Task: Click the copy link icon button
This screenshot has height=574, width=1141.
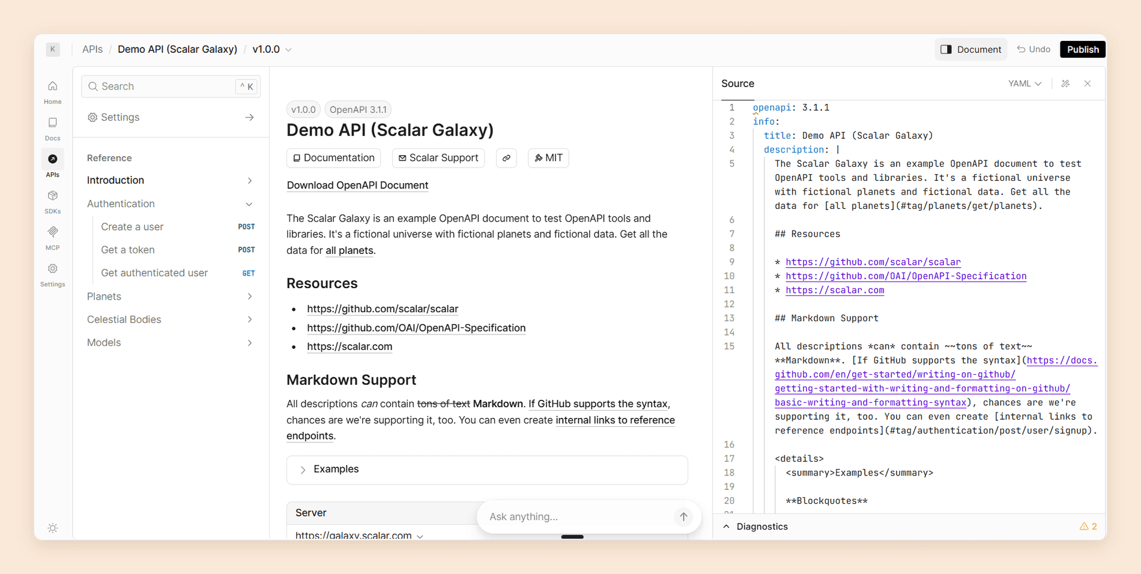Action: [506, 158]
